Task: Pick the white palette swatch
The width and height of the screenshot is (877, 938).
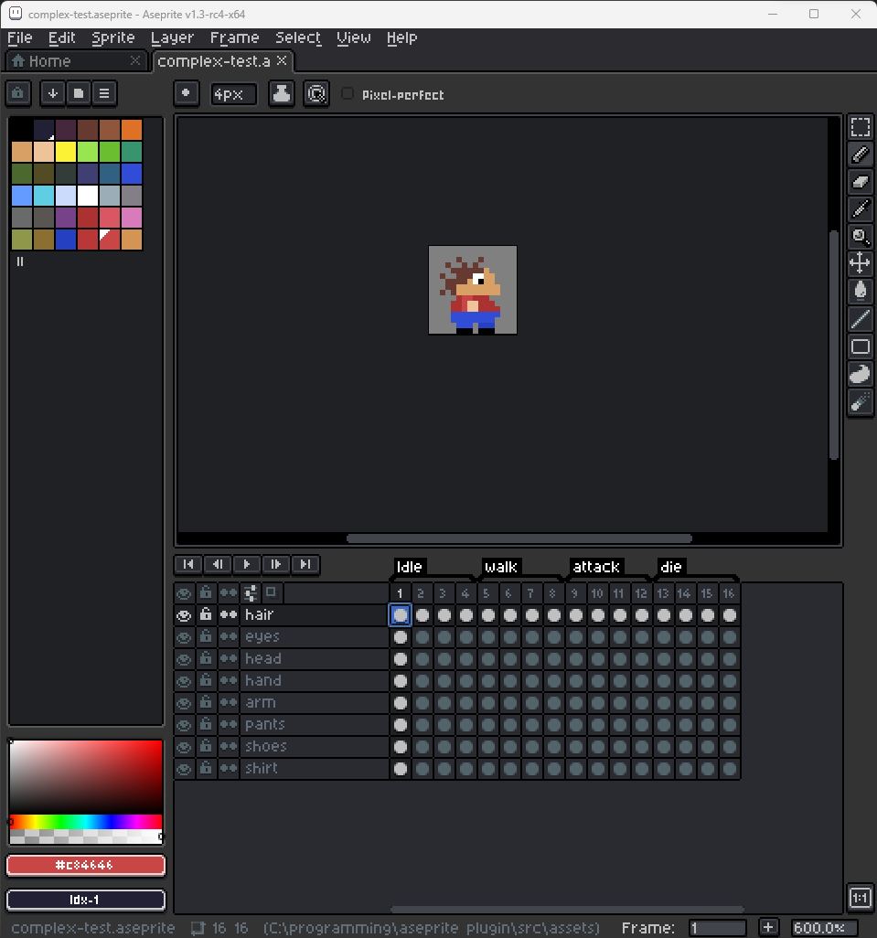Action: [88, 196]
